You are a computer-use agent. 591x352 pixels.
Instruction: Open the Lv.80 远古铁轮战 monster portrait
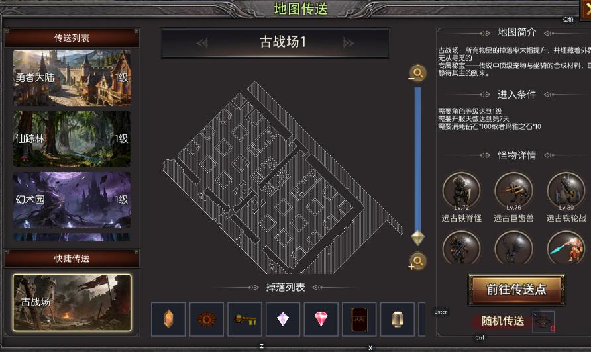point(566,191)
